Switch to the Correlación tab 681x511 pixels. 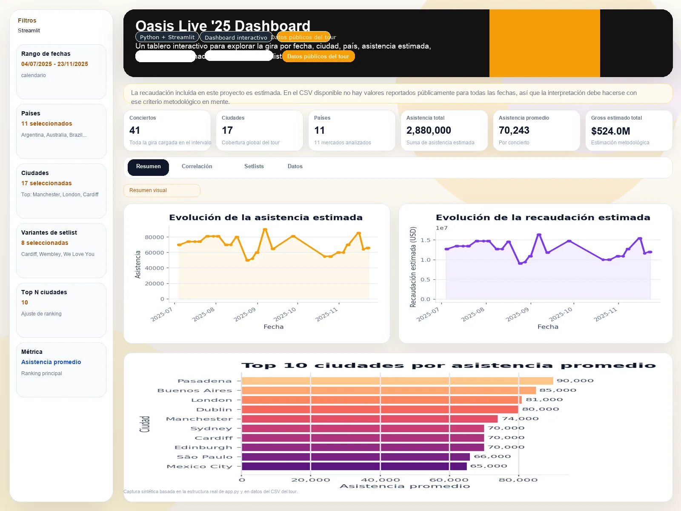(x=197, y=167)
